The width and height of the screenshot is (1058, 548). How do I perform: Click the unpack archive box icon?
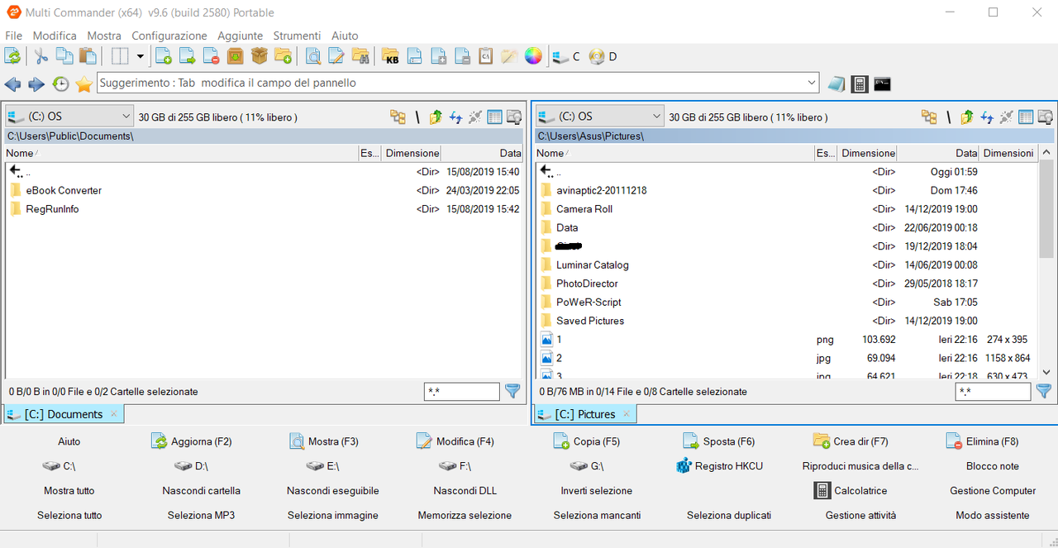236,56
